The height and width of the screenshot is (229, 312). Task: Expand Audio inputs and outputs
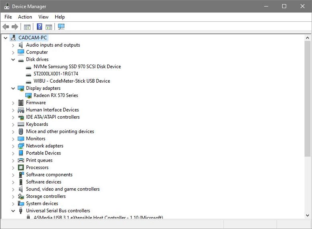coord(13,45)
